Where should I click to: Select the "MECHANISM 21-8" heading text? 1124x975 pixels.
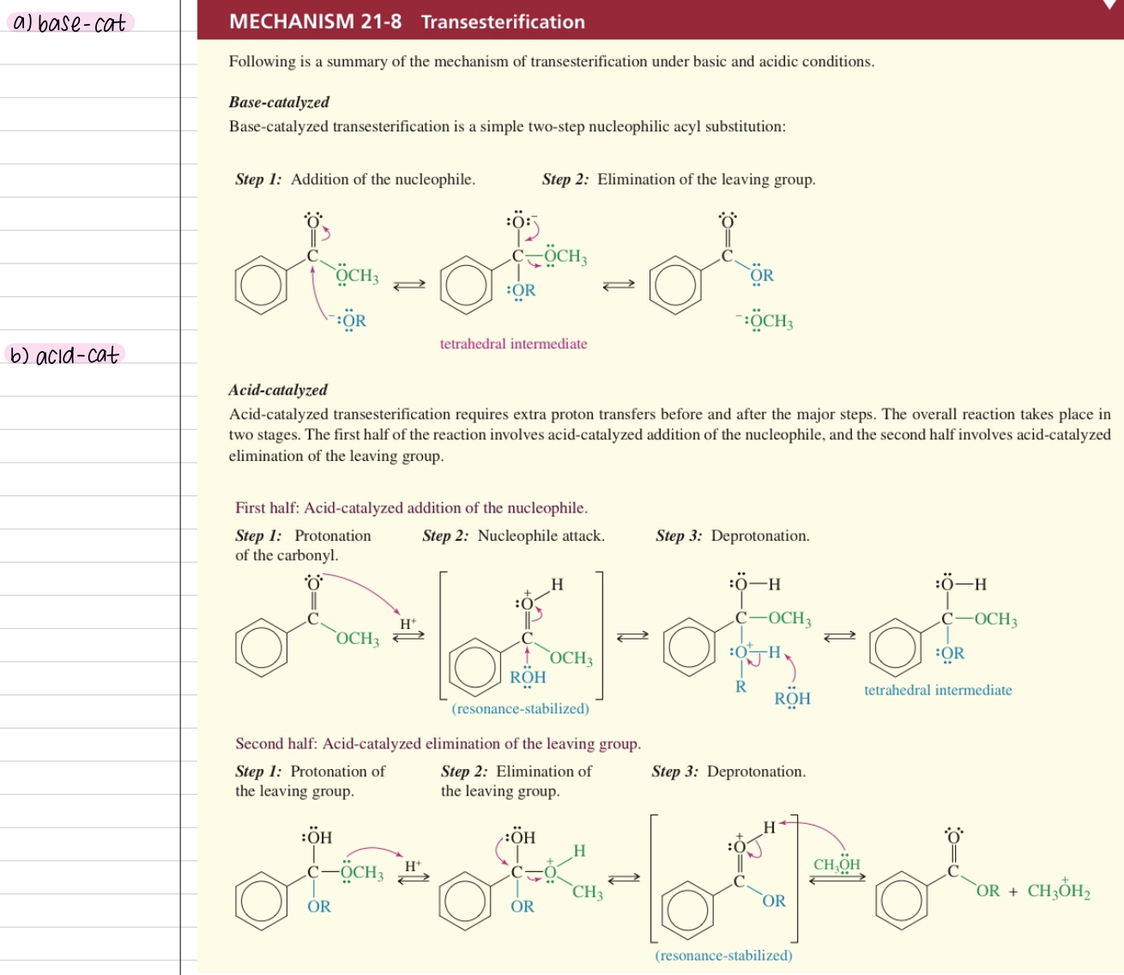pyautogui.click(x=315, y=21)
